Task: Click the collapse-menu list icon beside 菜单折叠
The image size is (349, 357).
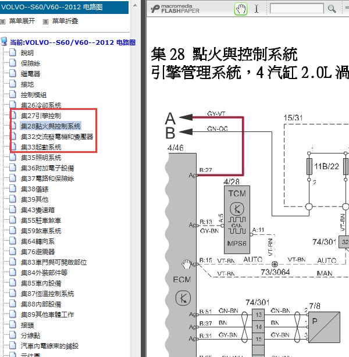Action: [45, 22]
